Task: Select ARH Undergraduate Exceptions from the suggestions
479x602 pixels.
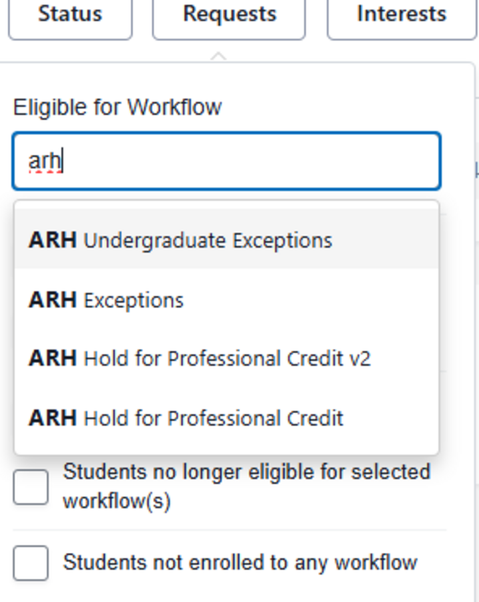Action: 180,241
